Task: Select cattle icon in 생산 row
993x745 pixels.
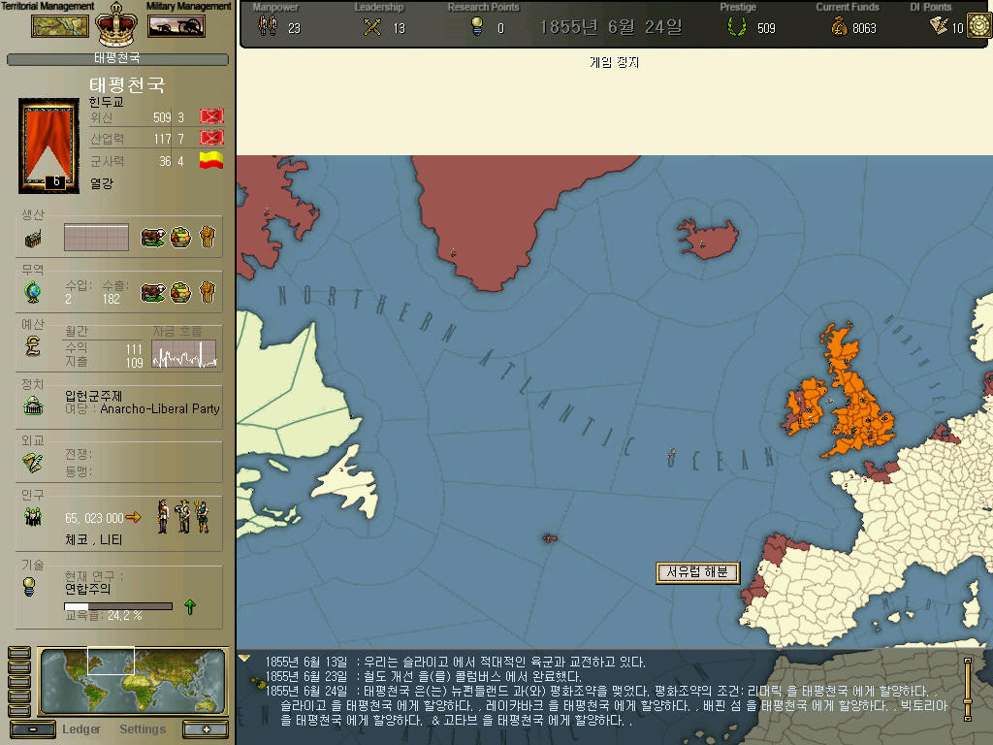Action: point(152,238)
